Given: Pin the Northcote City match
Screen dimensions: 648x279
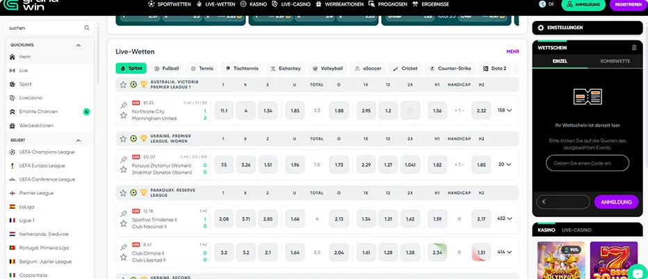Looking at the screenshot, I should 123,105.
